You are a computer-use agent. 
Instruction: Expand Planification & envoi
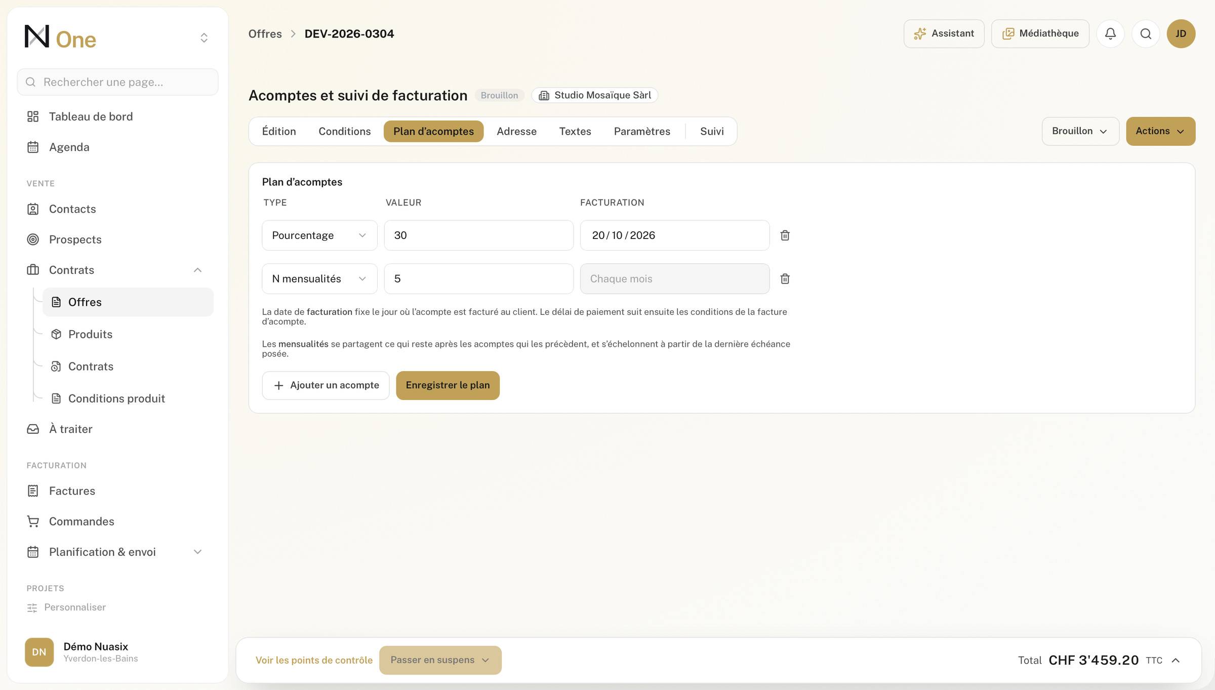[197, 552]
